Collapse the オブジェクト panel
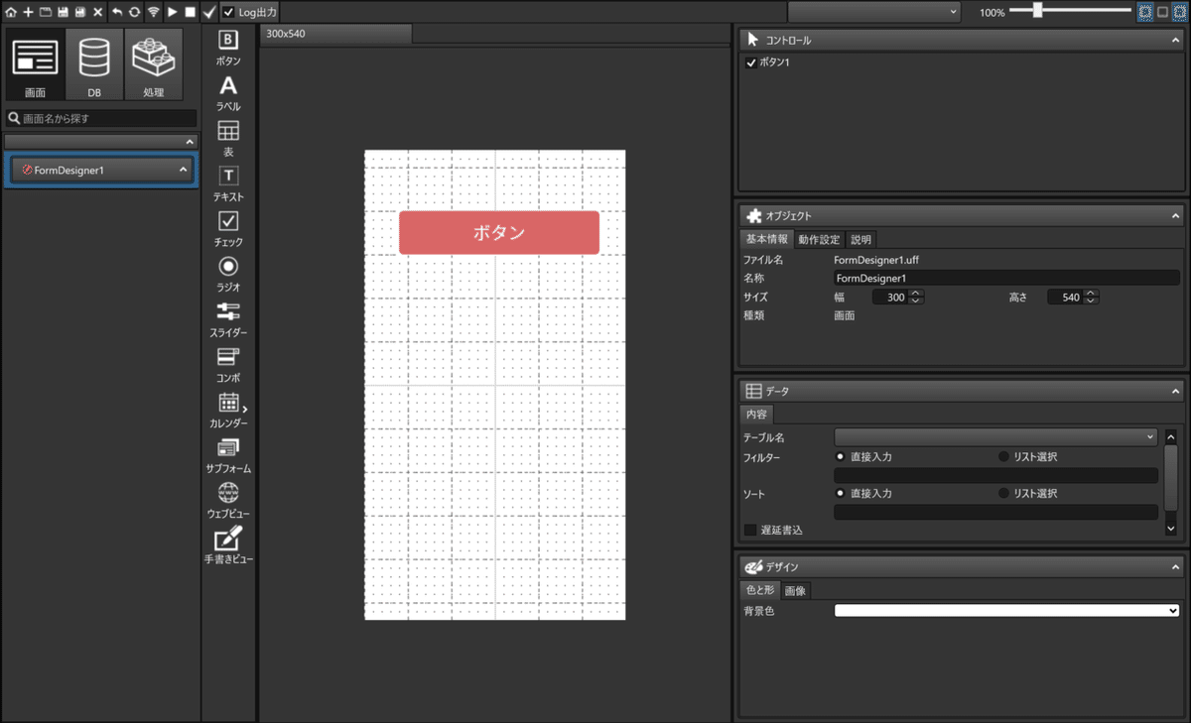1191x723 pixels. point(1175,215)
